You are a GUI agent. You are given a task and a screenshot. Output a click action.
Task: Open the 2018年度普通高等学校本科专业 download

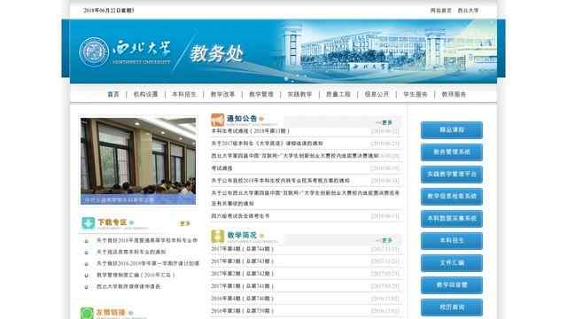click(147, 240)
